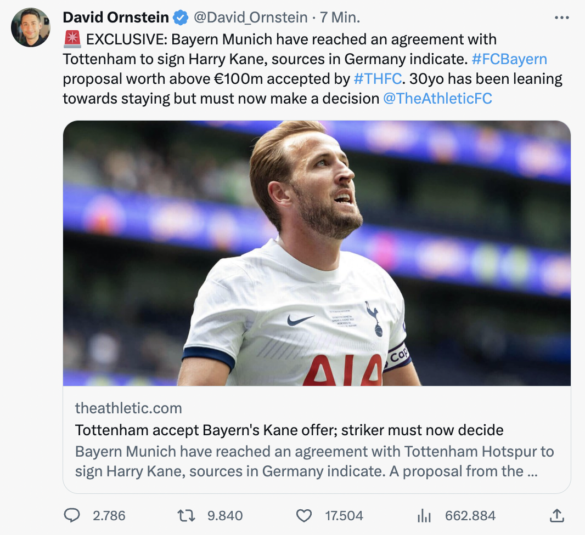This screenshot has width=585, height=535.
Task: Click the article preview description text
Action: click(x=314, y=462)
